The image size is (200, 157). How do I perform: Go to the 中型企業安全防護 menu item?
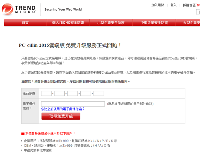tap(154, 23)
